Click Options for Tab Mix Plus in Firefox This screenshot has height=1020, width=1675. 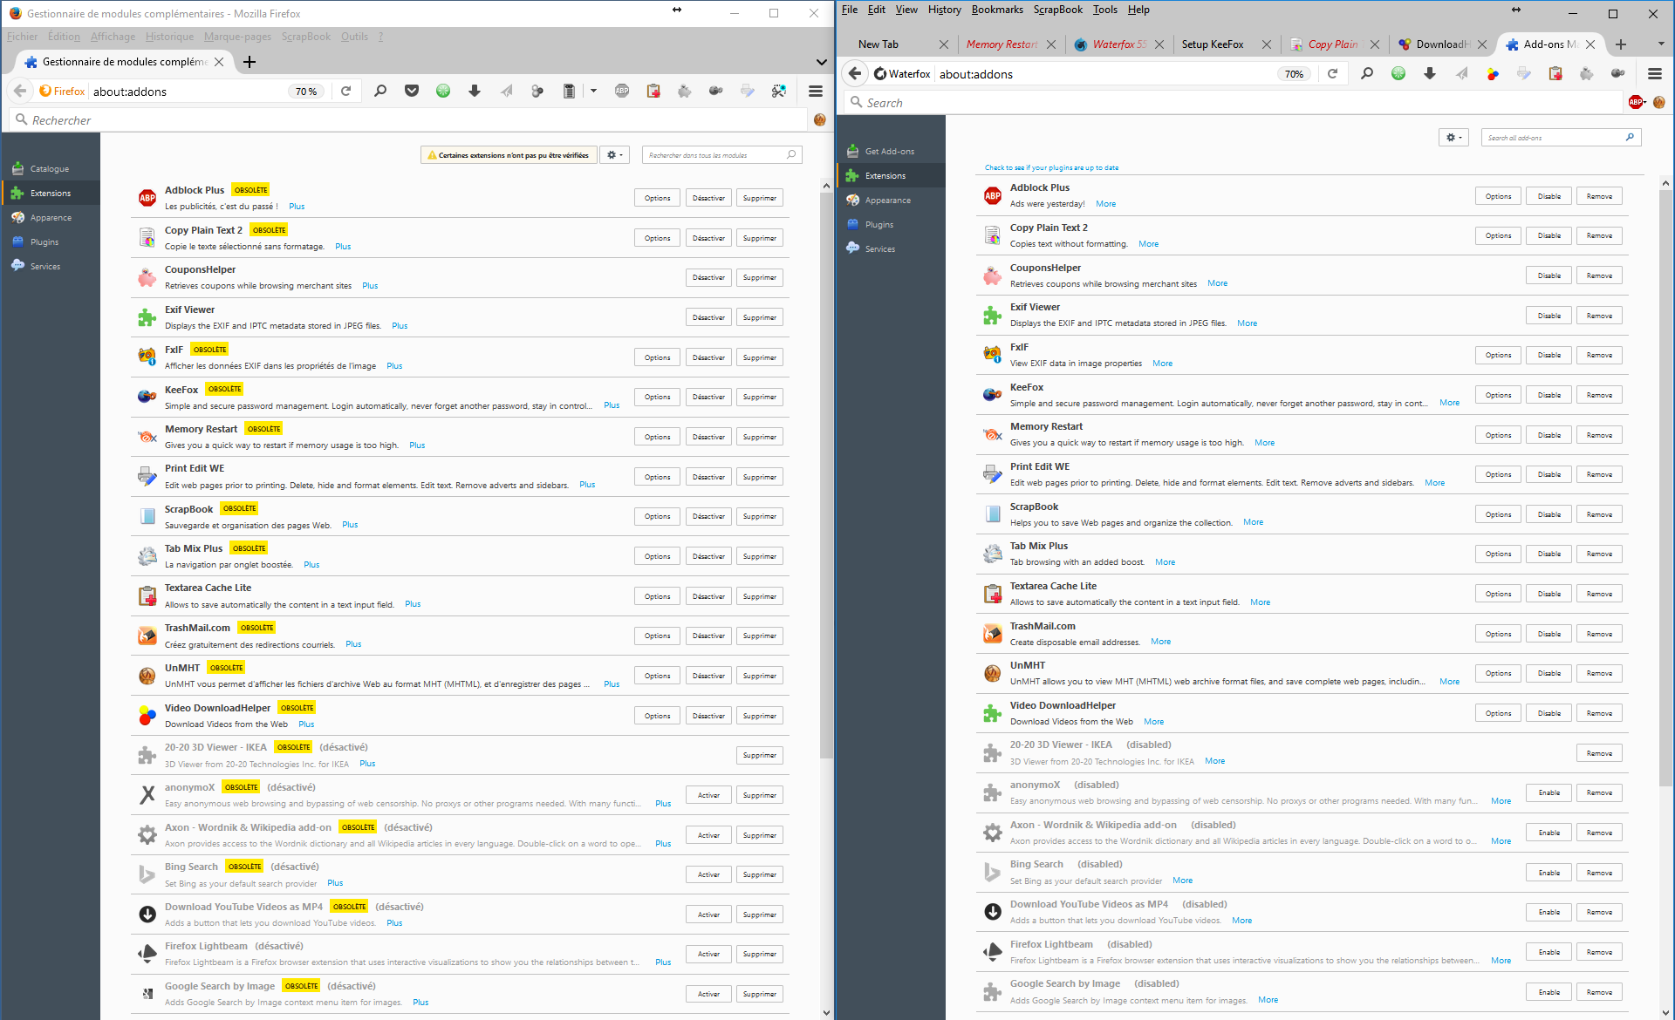[x=657, y=557]
